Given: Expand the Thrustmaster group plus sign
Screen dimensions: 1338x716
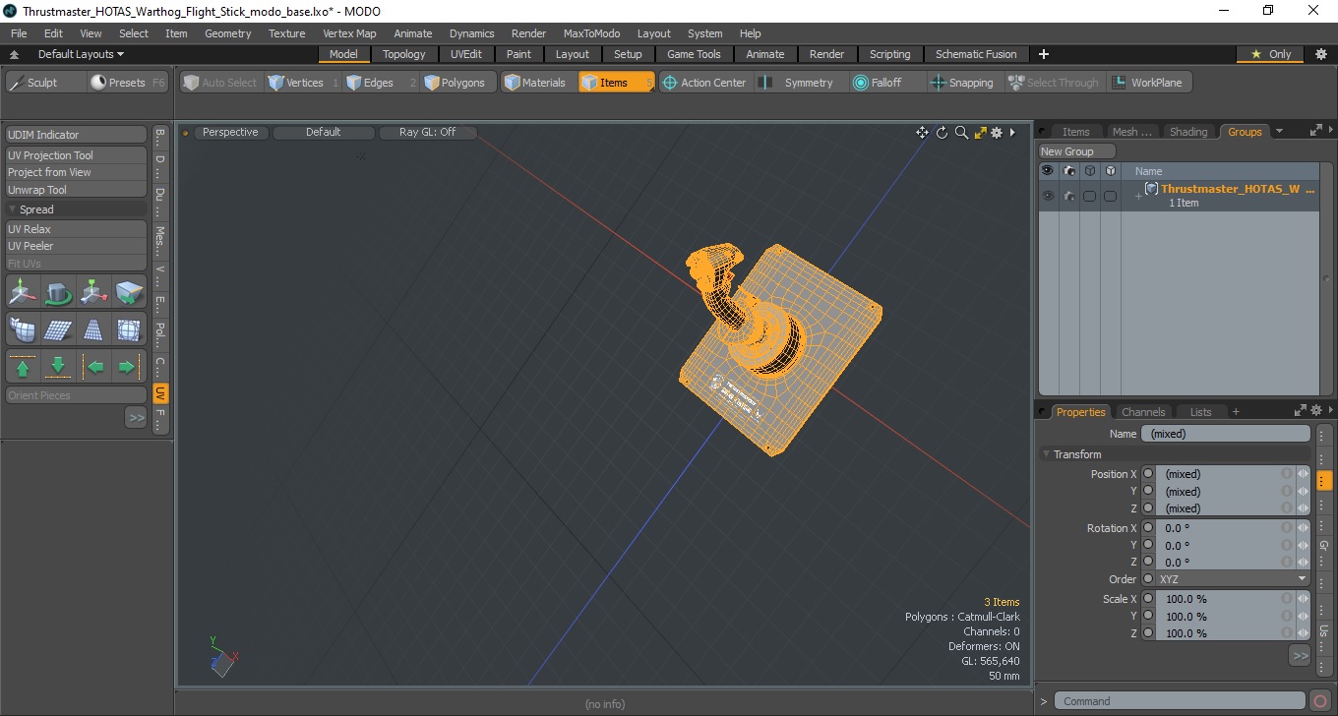Looking at the screenshot, I should pos(1138,197).
